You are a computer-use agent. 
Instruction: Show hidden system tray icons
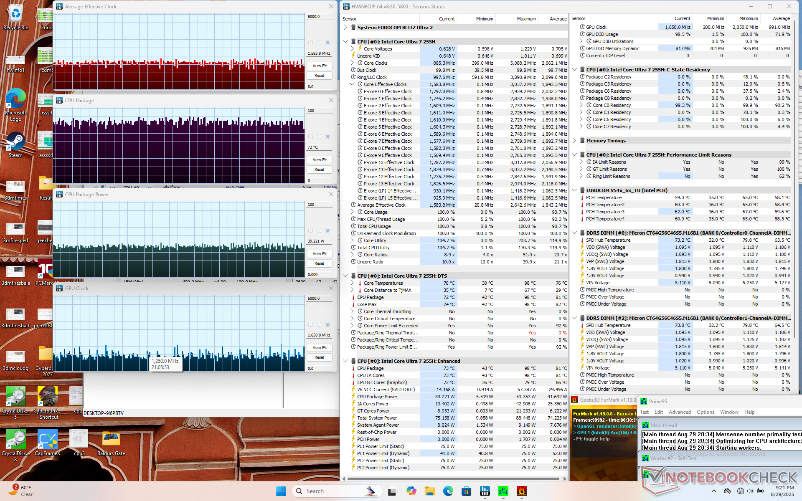(x=713, y=491)
